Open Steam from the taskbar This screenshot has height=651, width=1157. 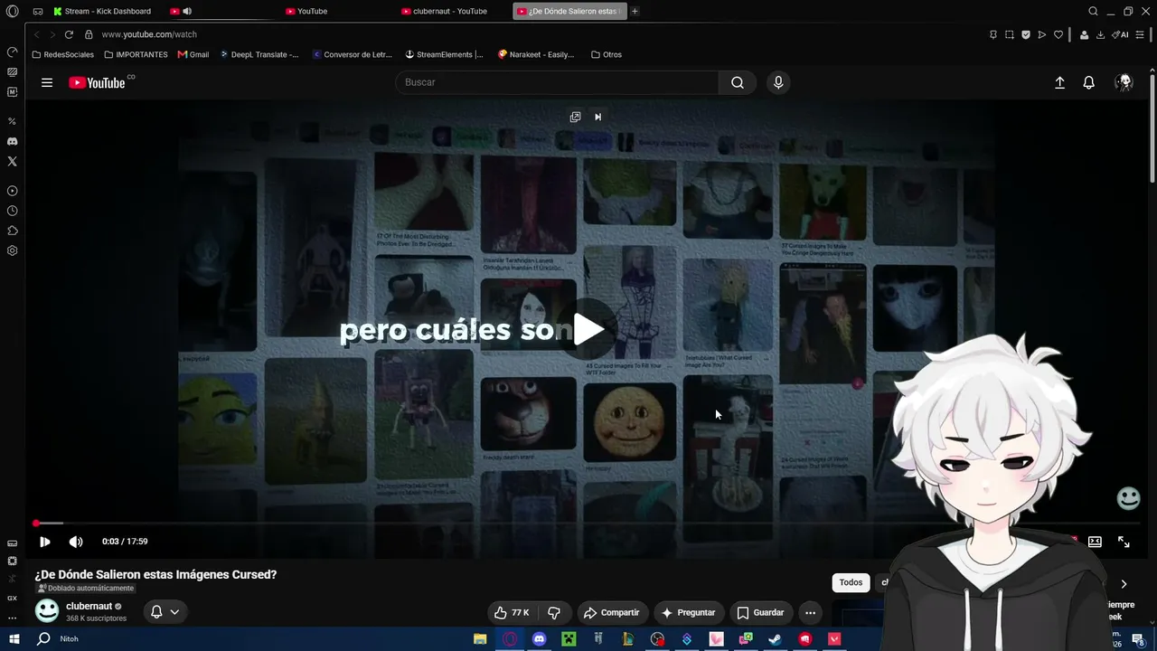(775, 639)
